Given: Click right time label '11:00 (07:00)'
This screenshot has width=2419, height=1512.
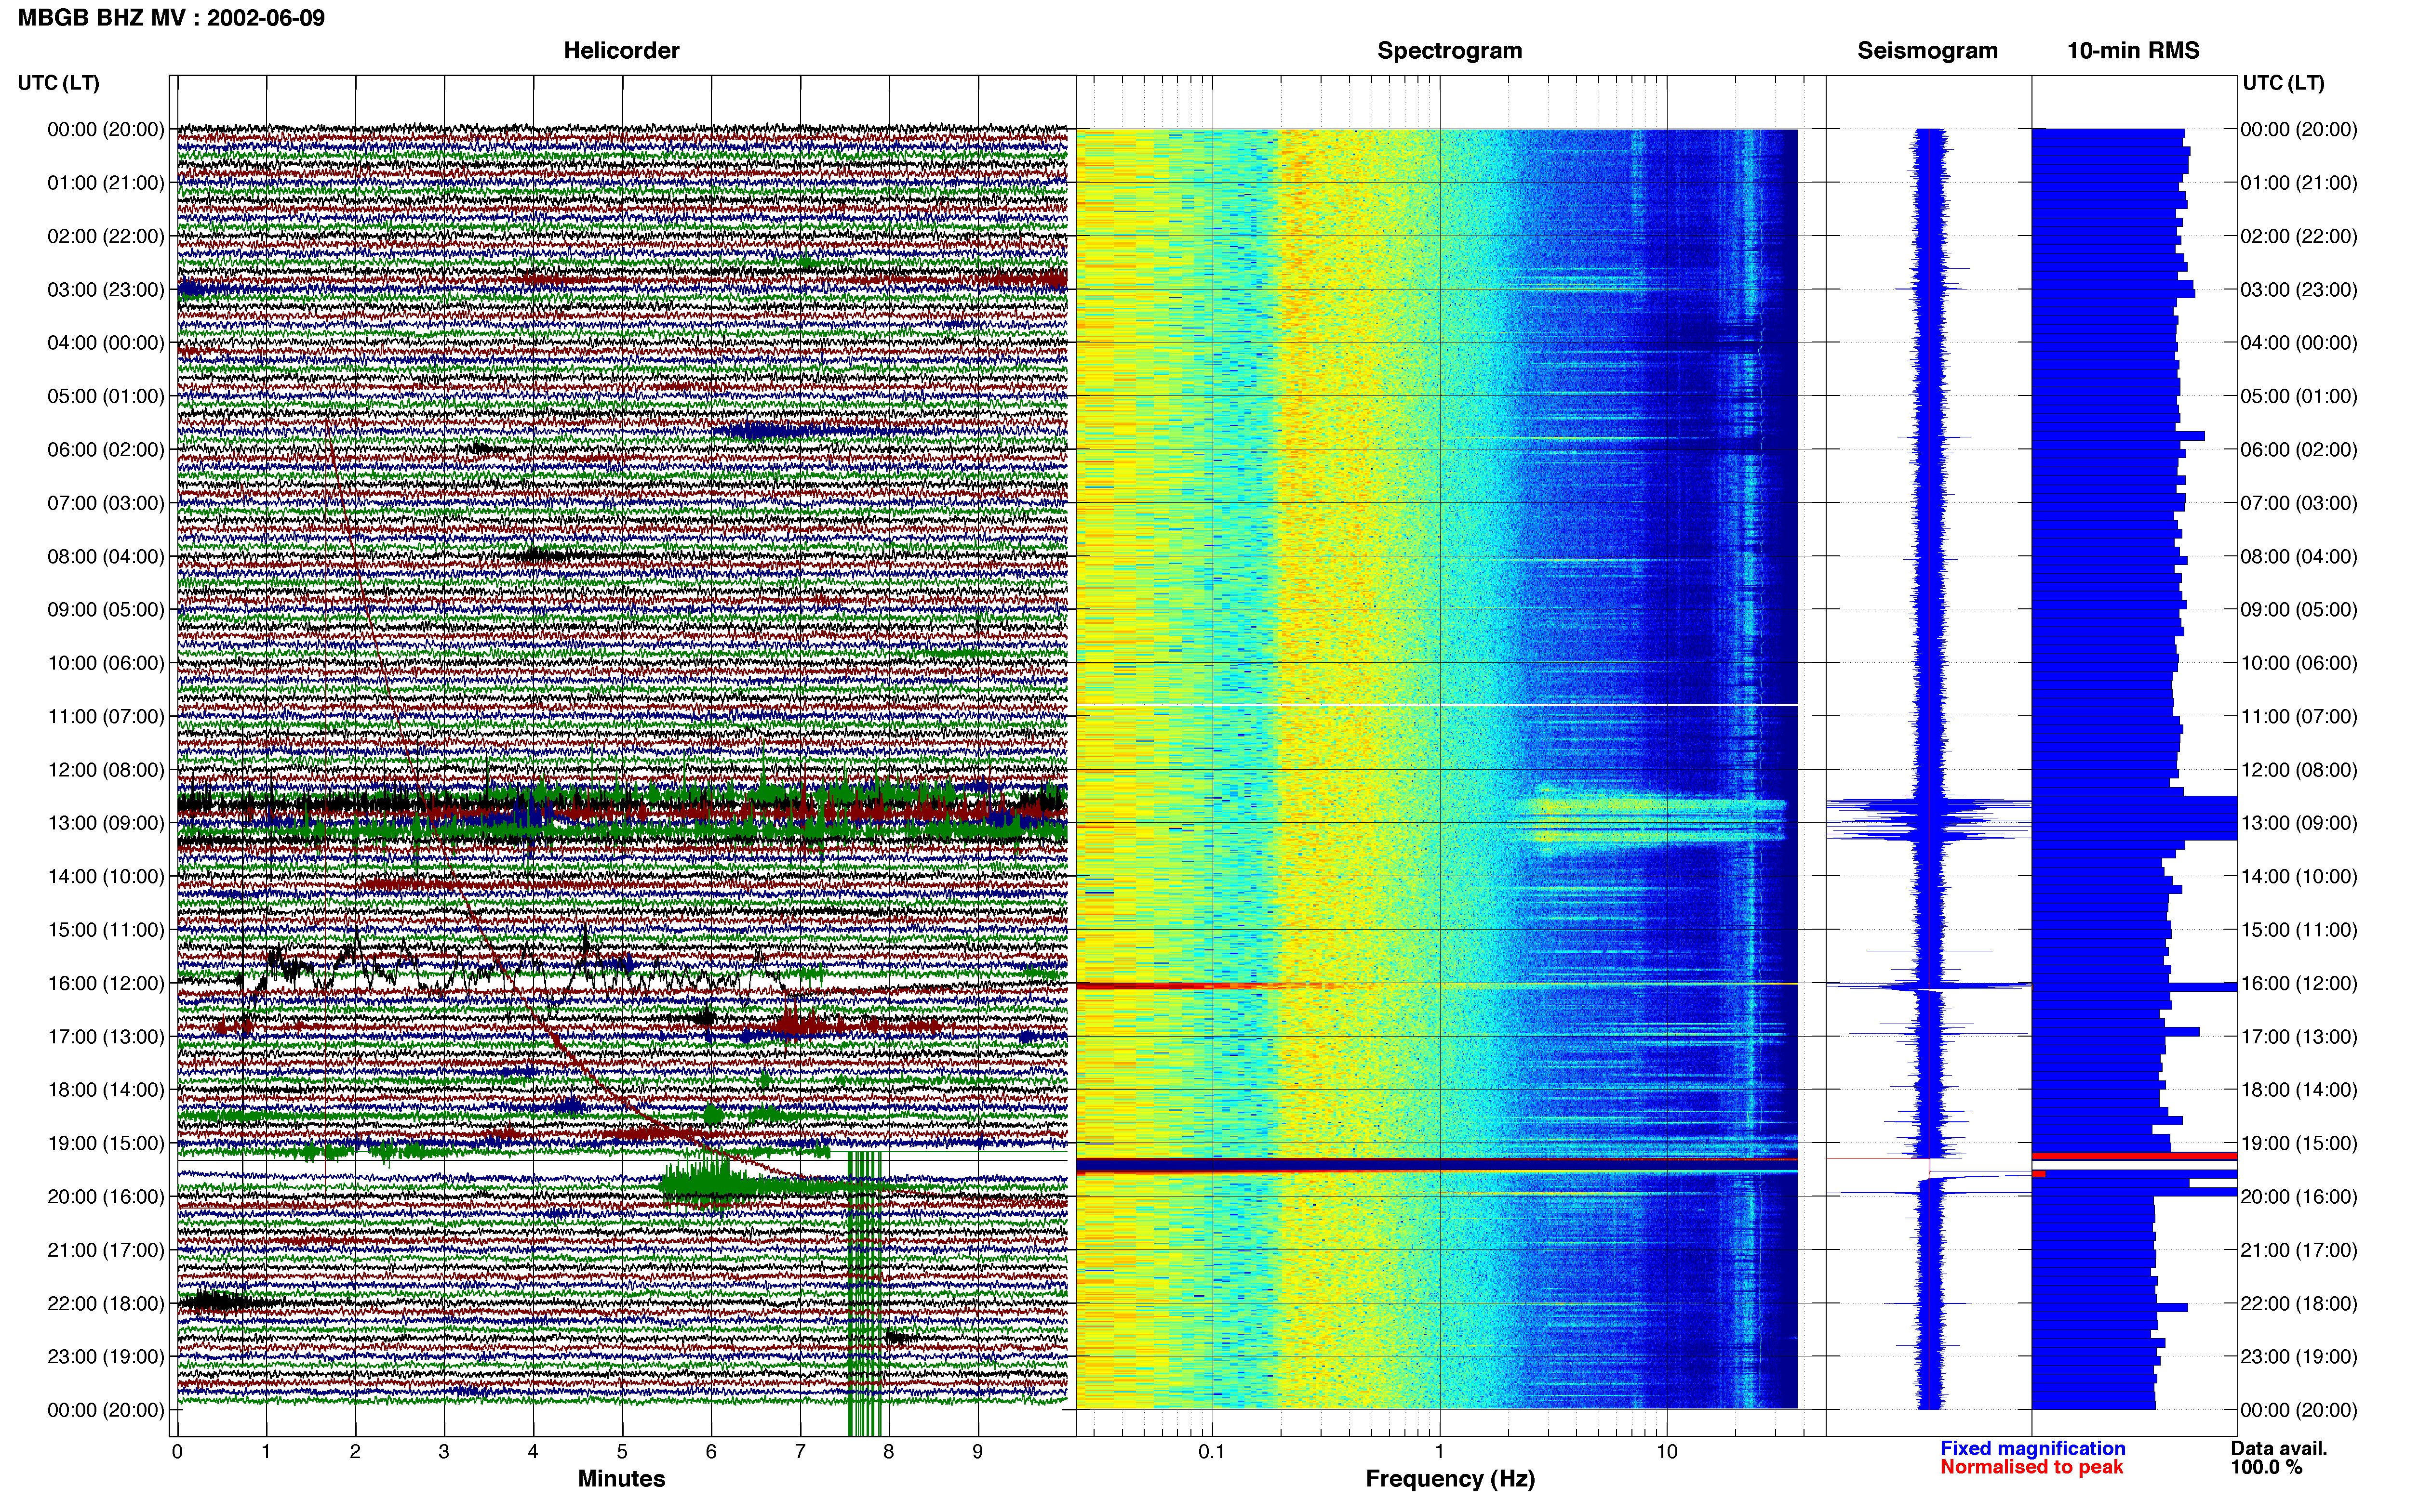Looking at the screenshot, I should pos(2299,716).
